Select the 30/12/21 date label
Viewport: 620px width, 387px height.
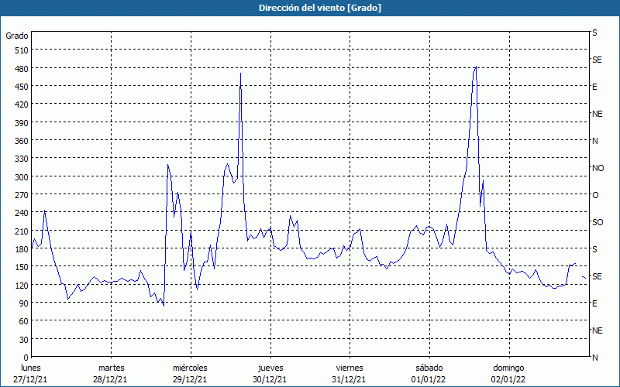(270, 379)
